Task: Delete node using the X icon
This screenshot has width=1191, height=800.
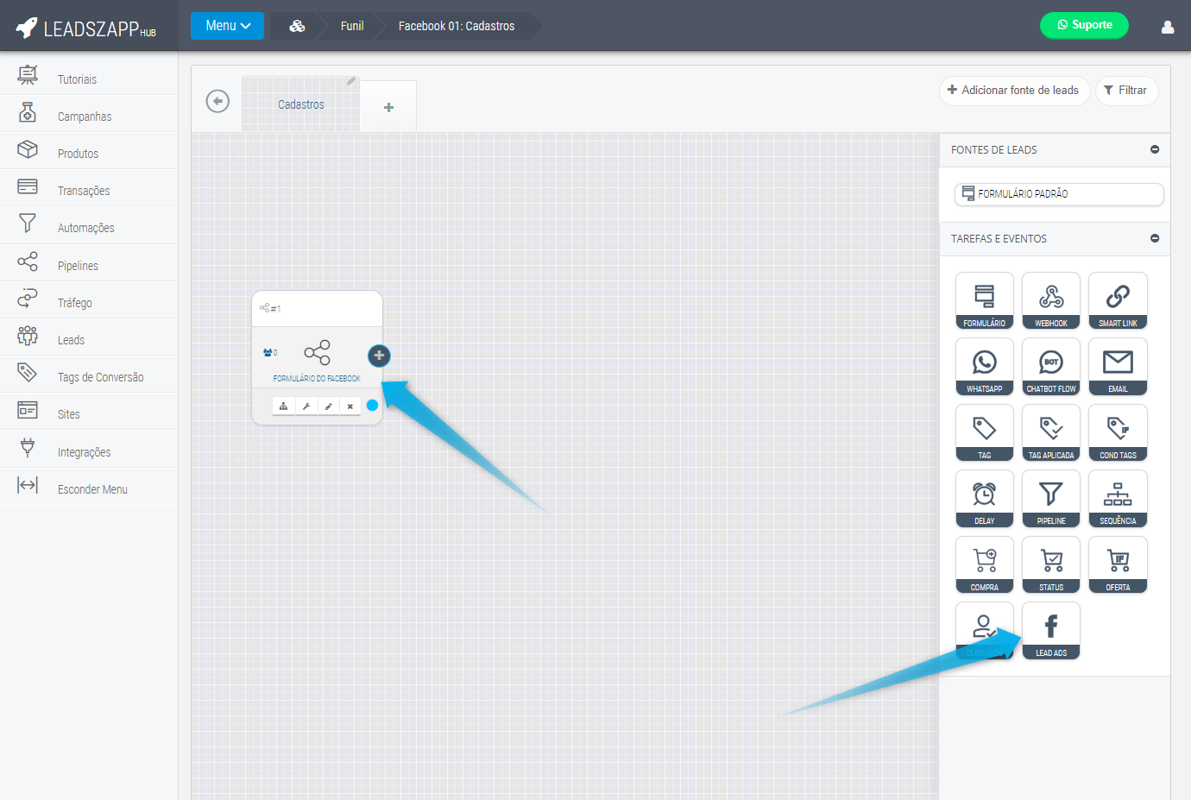Action: point(350,406)
